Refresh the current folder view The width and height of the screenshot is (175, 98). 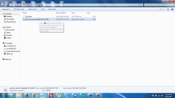pos(142,5)
